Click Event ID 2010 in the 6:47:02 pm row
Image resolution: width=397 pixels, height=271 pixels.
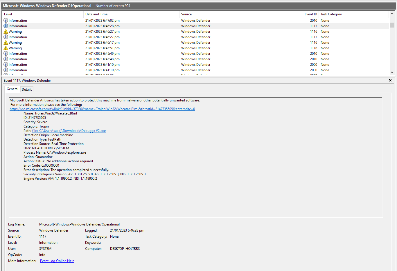314,21
